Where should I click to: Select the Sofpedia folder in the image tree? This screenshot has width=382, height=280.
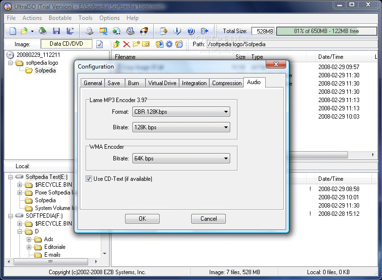point(45,70)
